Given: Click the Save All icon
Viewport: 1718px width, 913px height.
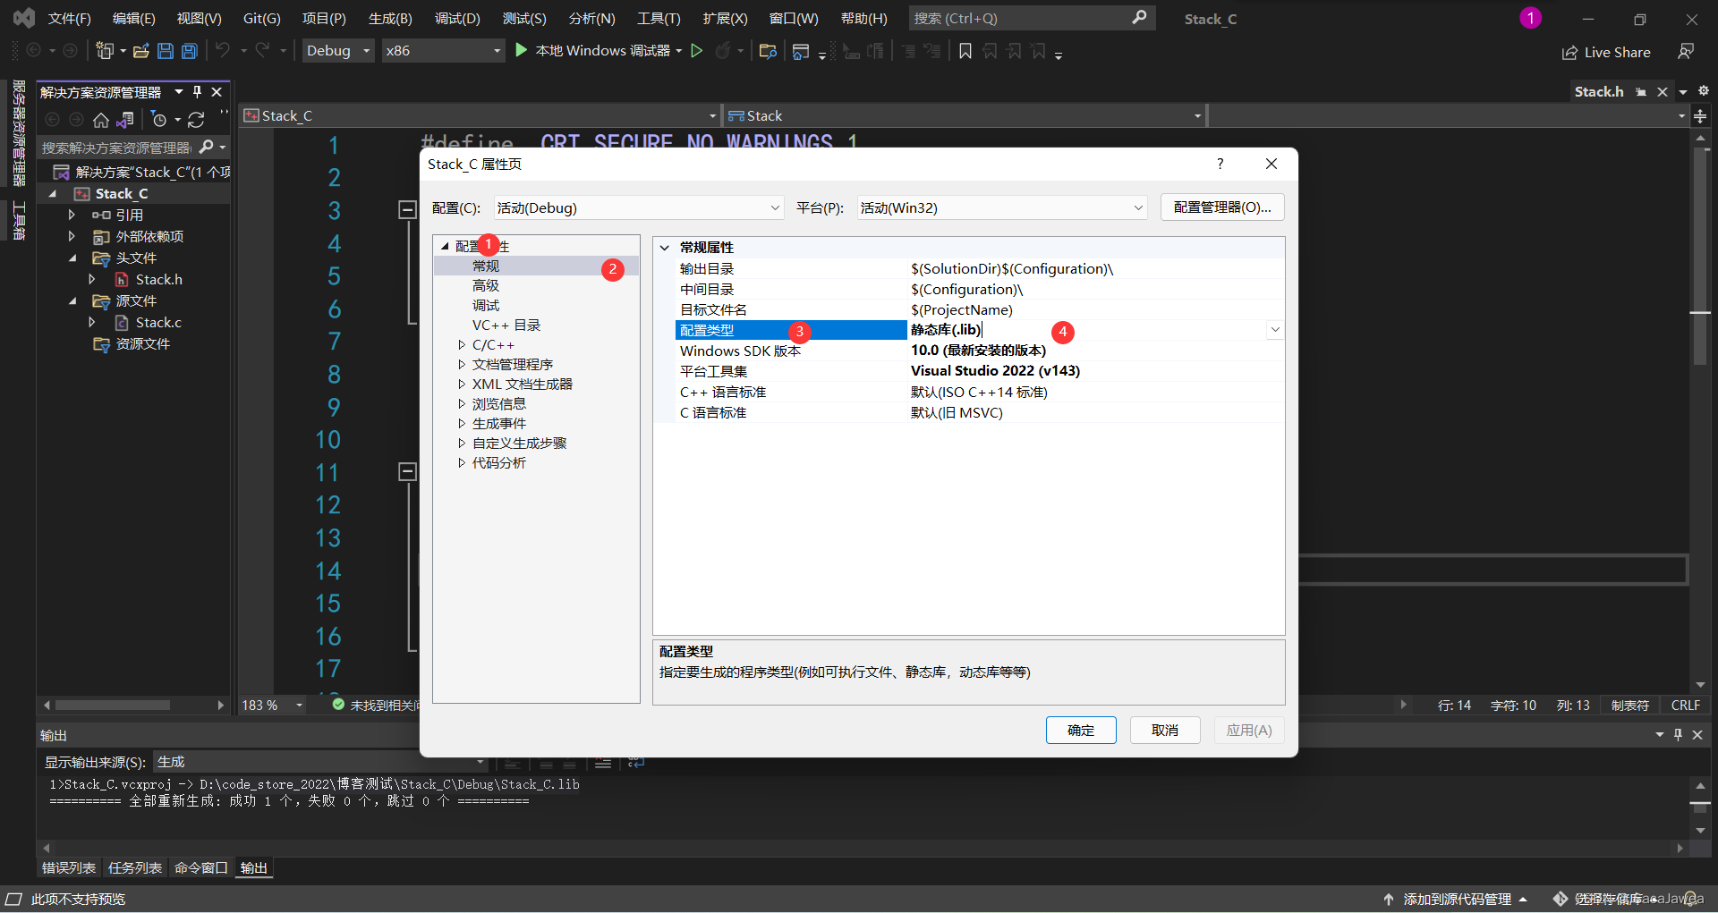Looking at the screenshot, I should click(x=189, y=51).
